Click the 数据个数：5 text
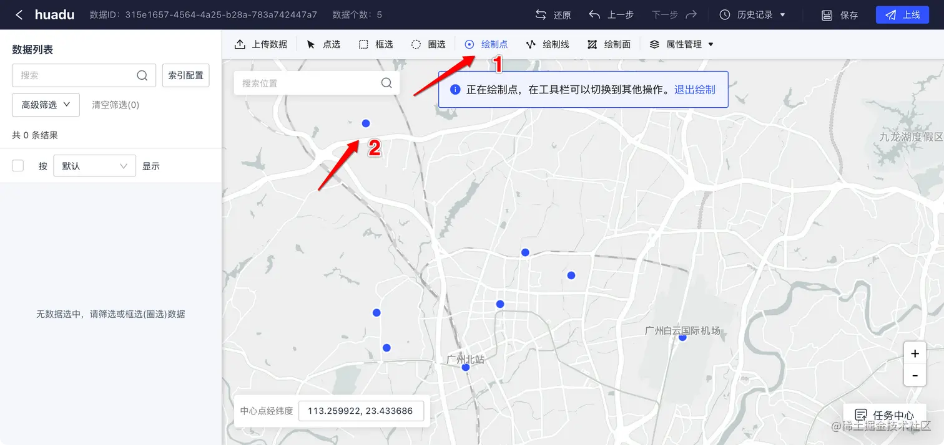The image size is (944, 445). (357, 14)
